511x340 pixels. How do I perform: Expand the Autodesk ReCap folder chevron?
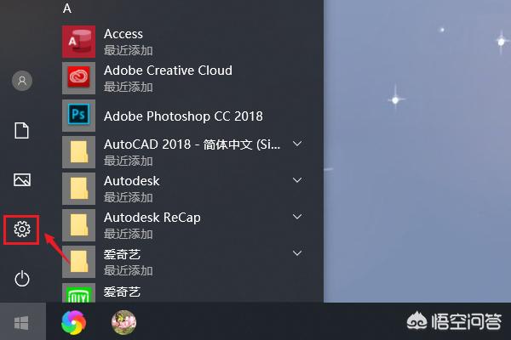click(297, 217)
